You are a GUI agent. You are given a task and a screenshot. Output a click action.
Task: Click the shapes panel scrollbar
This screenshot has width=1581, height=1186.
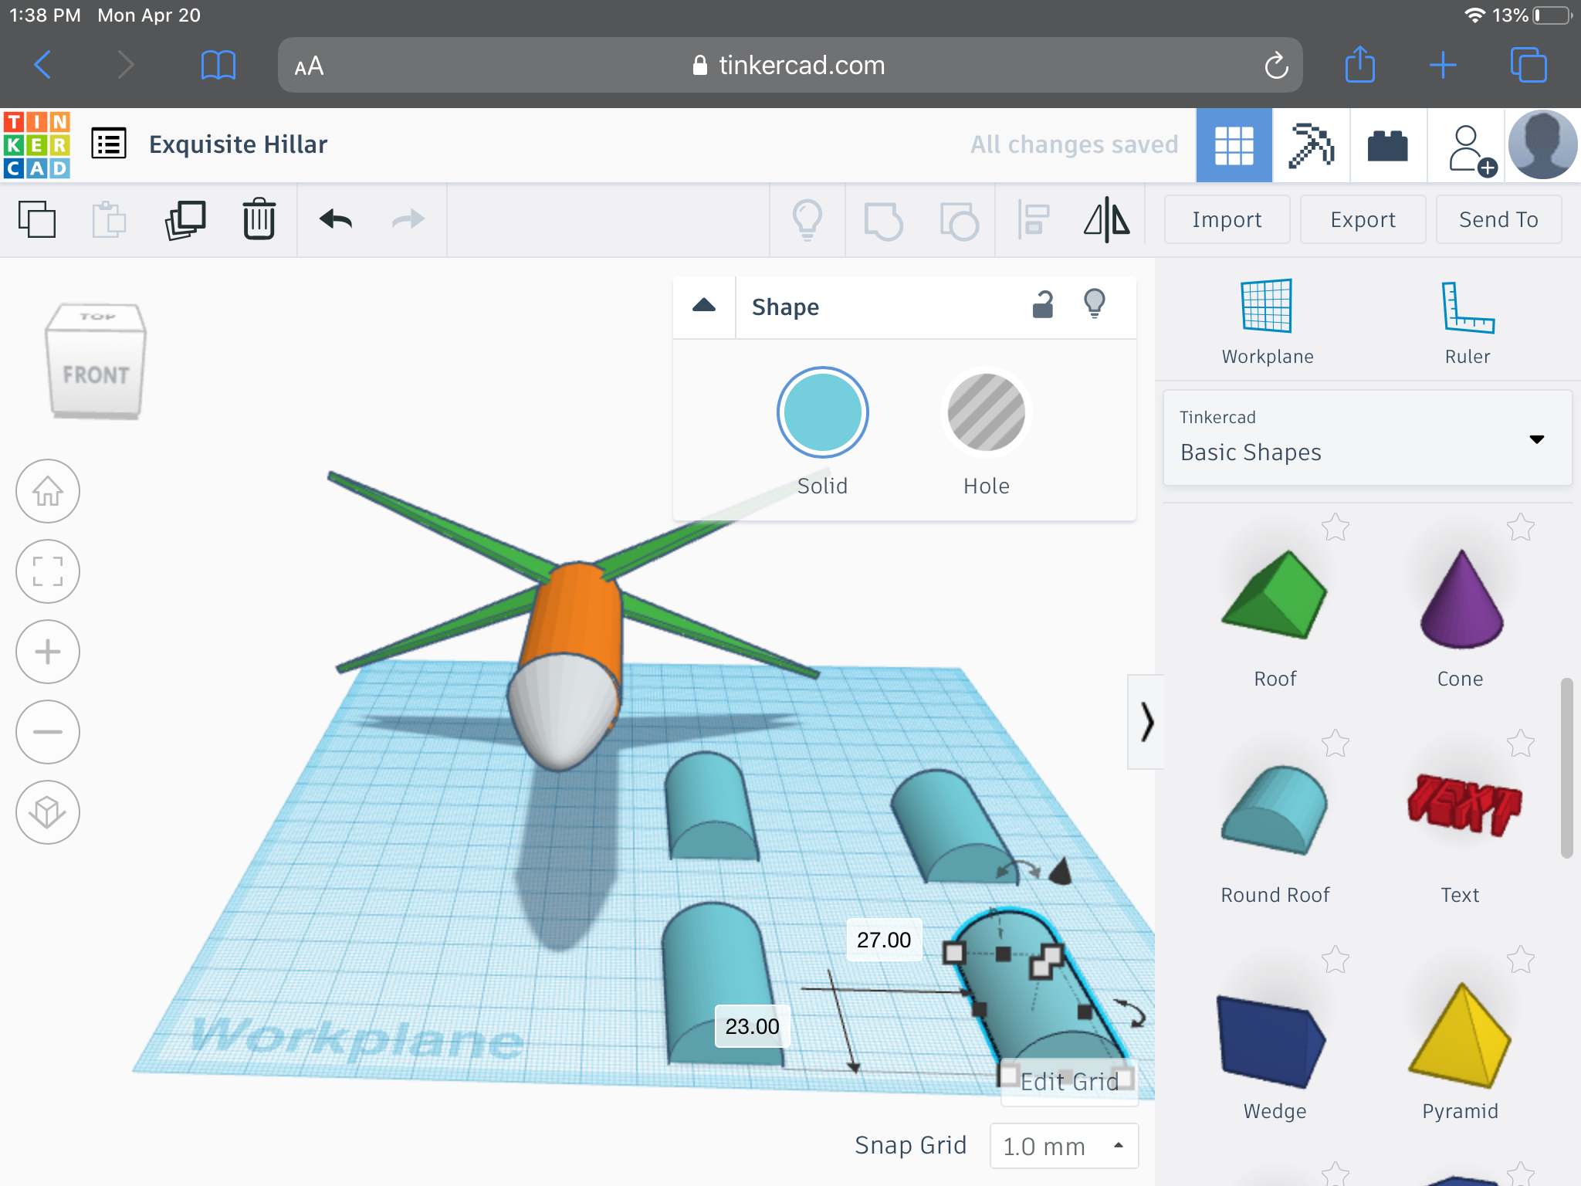point(1566,768)
